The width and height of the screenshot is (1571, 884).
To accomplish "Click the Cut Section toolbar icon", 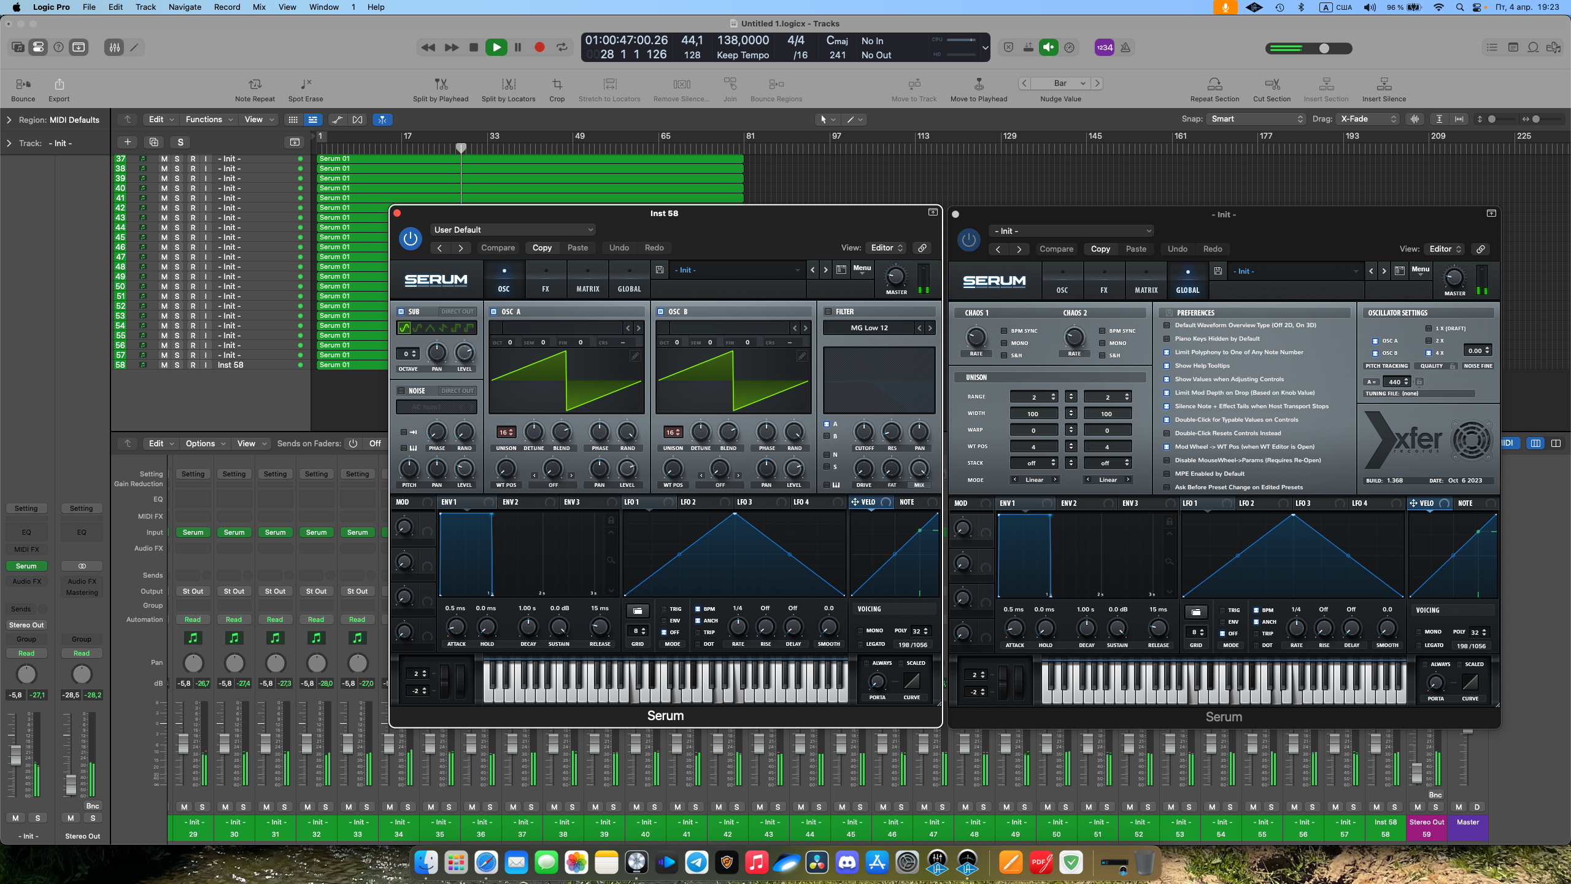I will pyautogui.click(x=1272, y=84).
